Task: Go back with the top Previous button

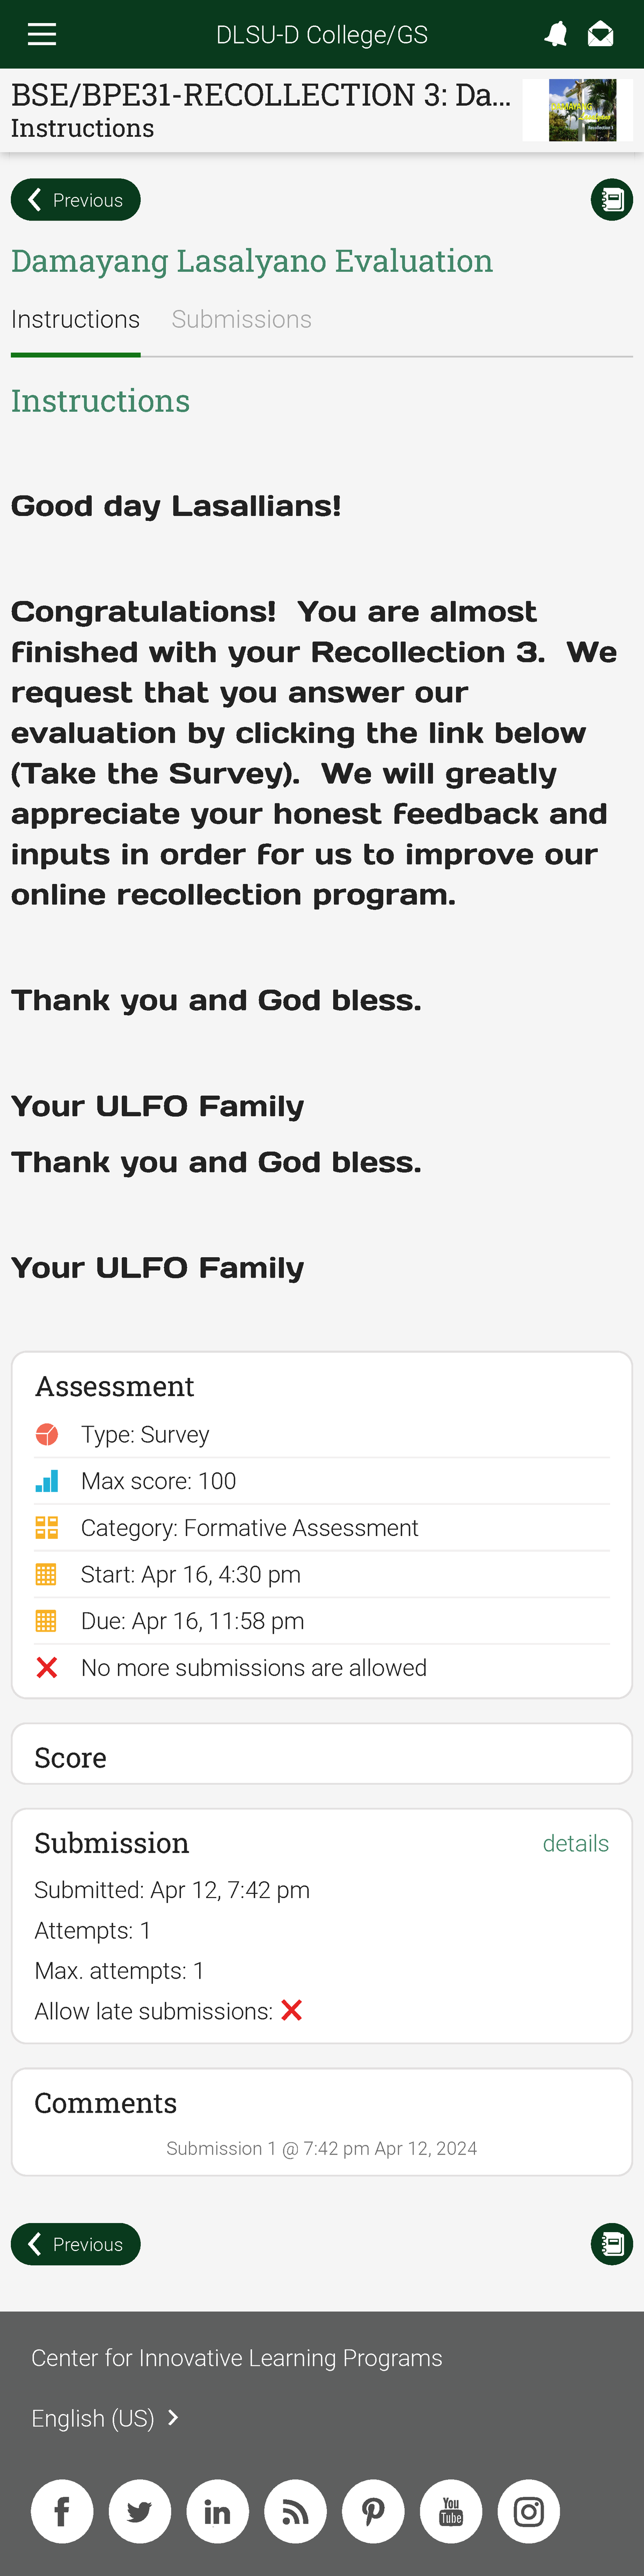Action: [76, 200]
